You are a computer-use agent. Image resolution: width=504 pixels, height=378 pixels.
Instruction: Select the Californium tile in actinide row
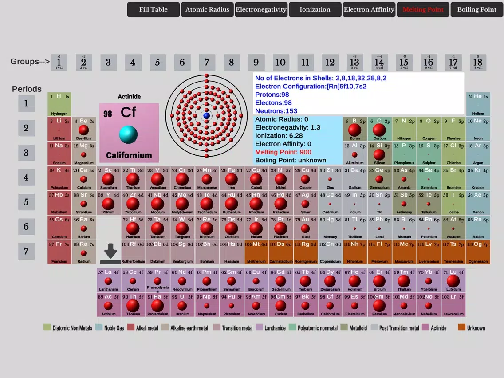click(330, 305)
